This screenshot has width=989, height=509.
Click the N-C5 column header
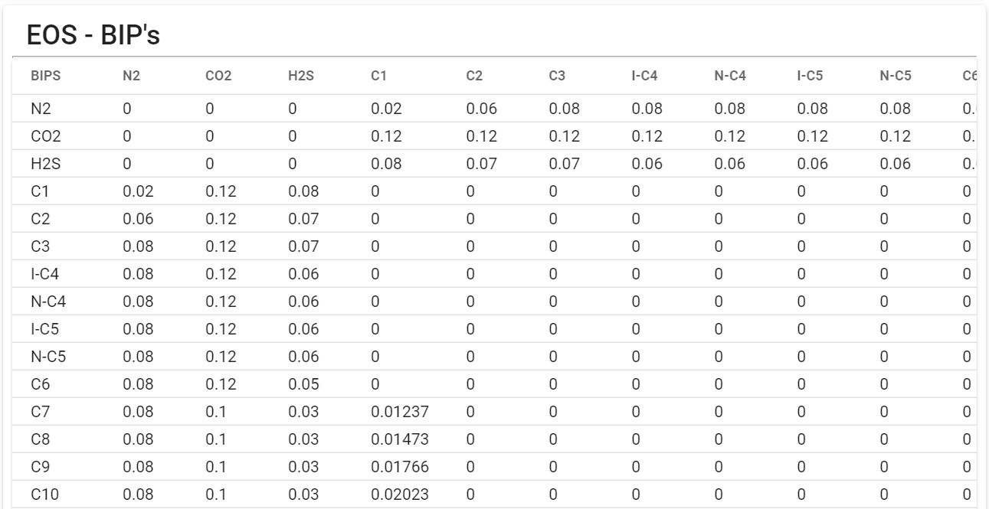[896, 76]
